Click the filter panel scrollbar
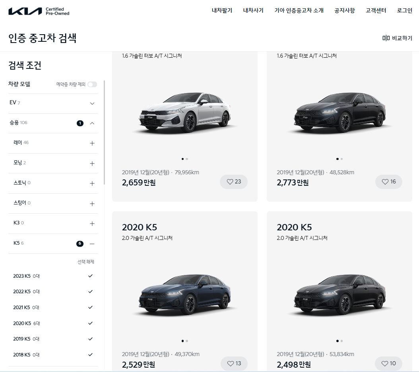 (104, 132)
